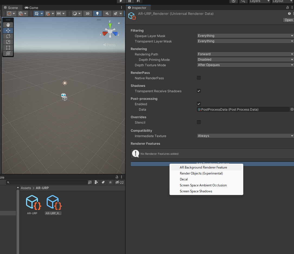
Task: Select the Rect tool
Action: [x=8, y=48]
